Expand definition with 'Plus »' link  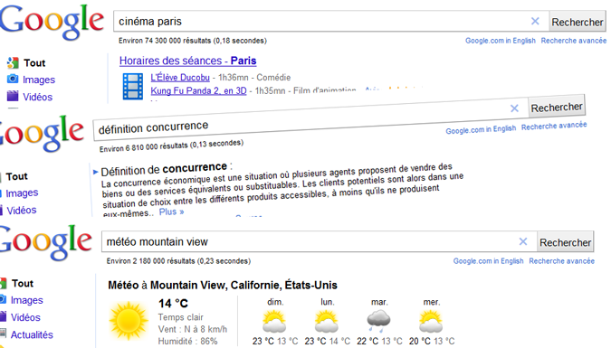171,212
